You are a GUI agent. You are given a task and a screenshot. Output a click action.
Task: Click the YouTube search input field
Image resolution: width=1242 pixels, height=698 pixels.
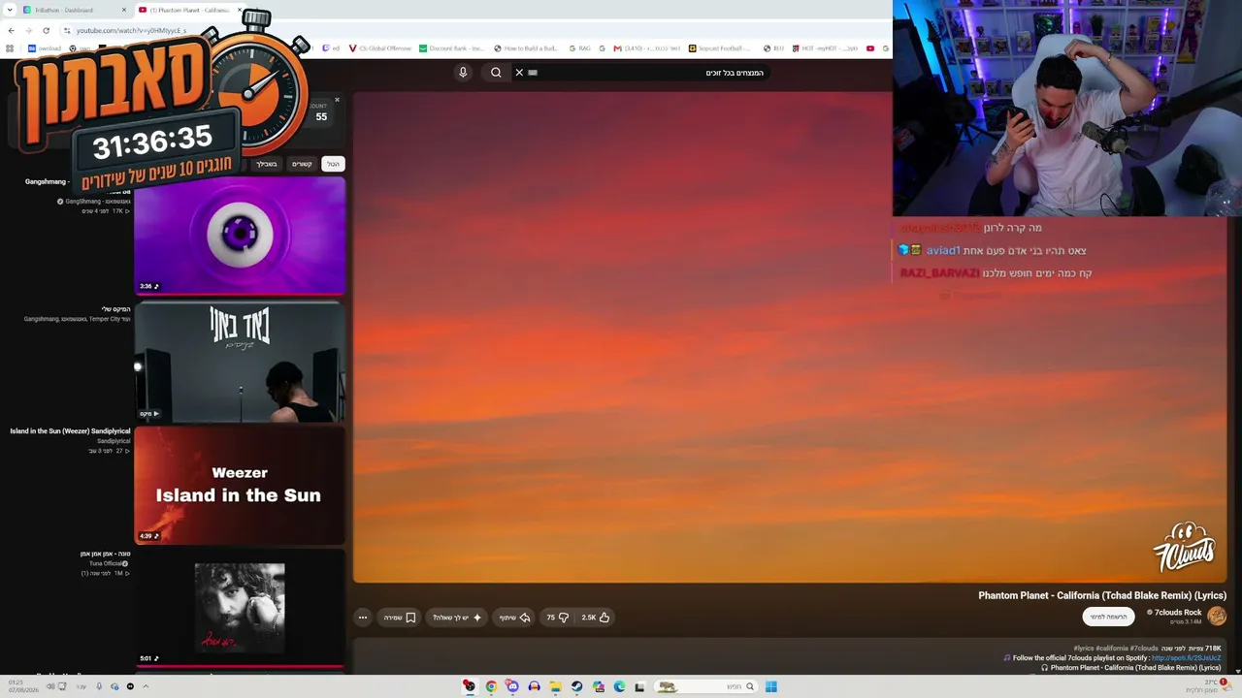pos(640,73)
